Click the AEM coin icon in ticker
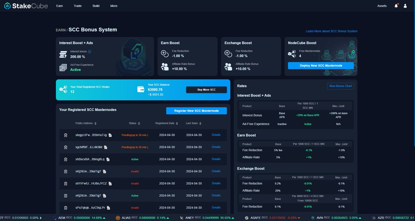This screenshot has height=221, width=415. tap(55, 218)
